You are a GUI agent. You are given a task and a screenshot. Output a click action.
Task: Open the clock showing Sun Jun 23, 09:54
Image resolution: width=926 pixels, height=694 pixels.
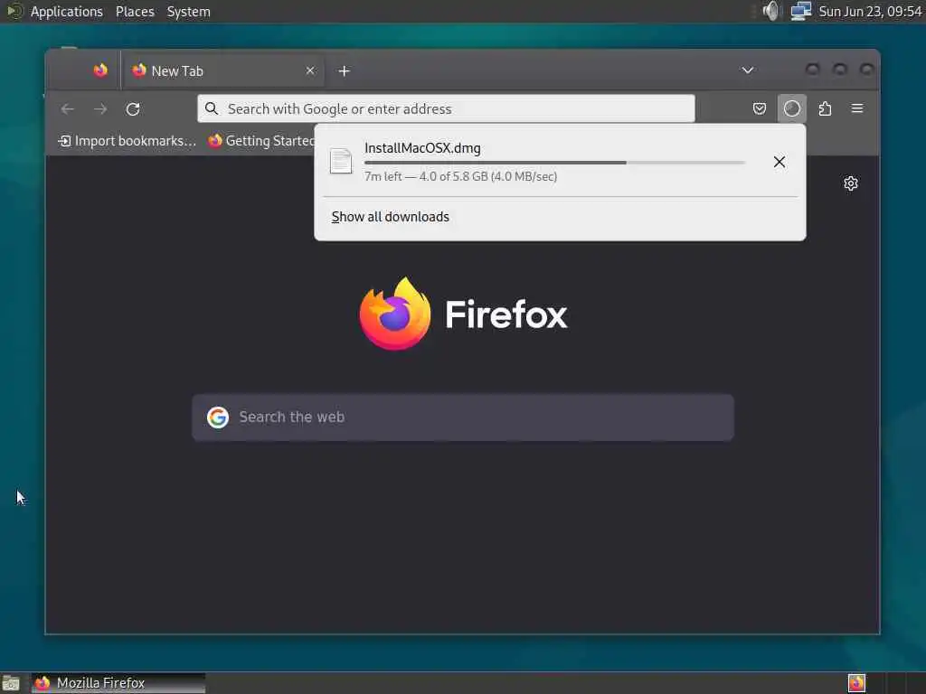click(x=871, y=12)
